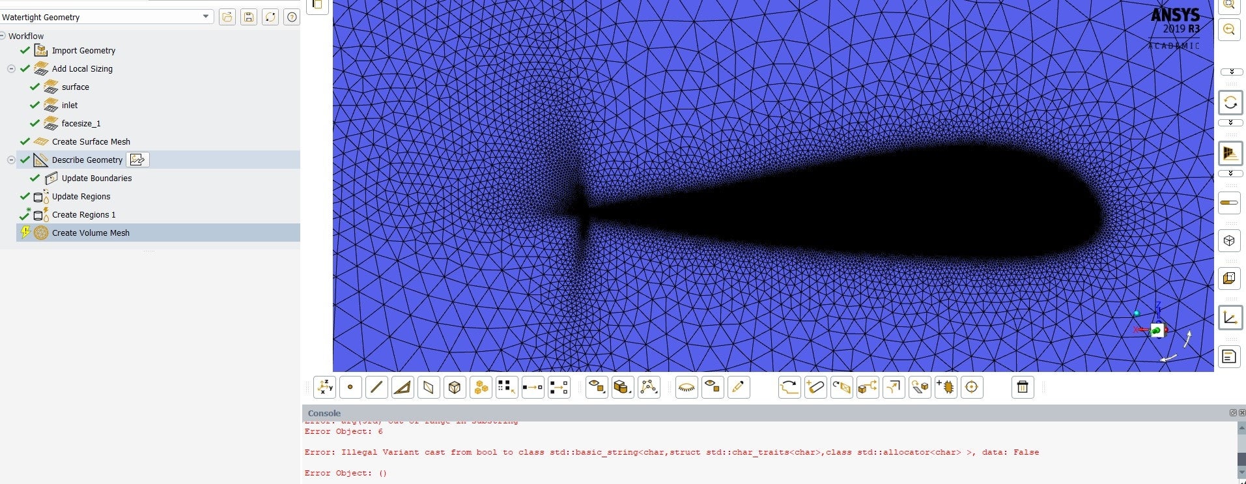1246x484 pixels.
Task: Select the edge selection filter icon
Action: point(376,388)
